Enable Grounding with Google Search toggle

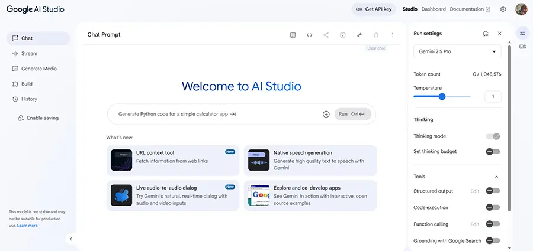coord(493,240)
